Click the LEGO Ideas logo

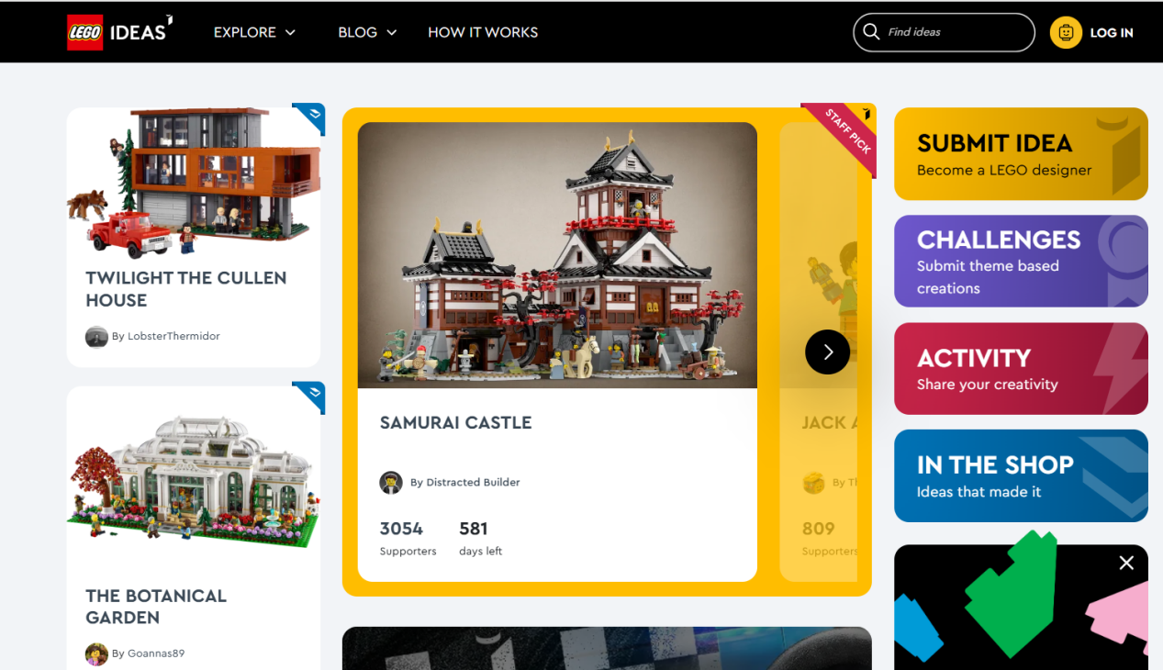coord(120,32)
